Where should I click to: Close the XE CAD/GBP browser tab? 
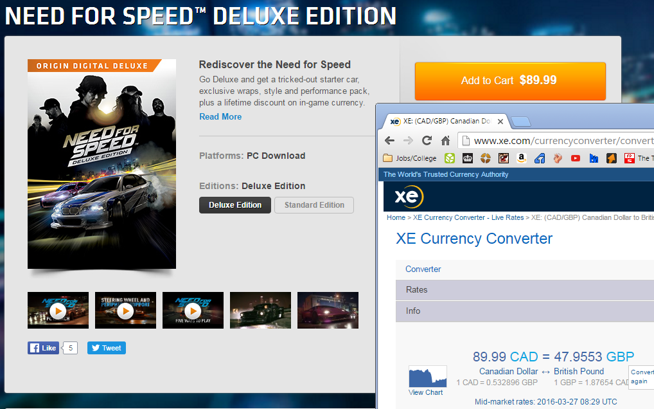[x=500, y=122]
